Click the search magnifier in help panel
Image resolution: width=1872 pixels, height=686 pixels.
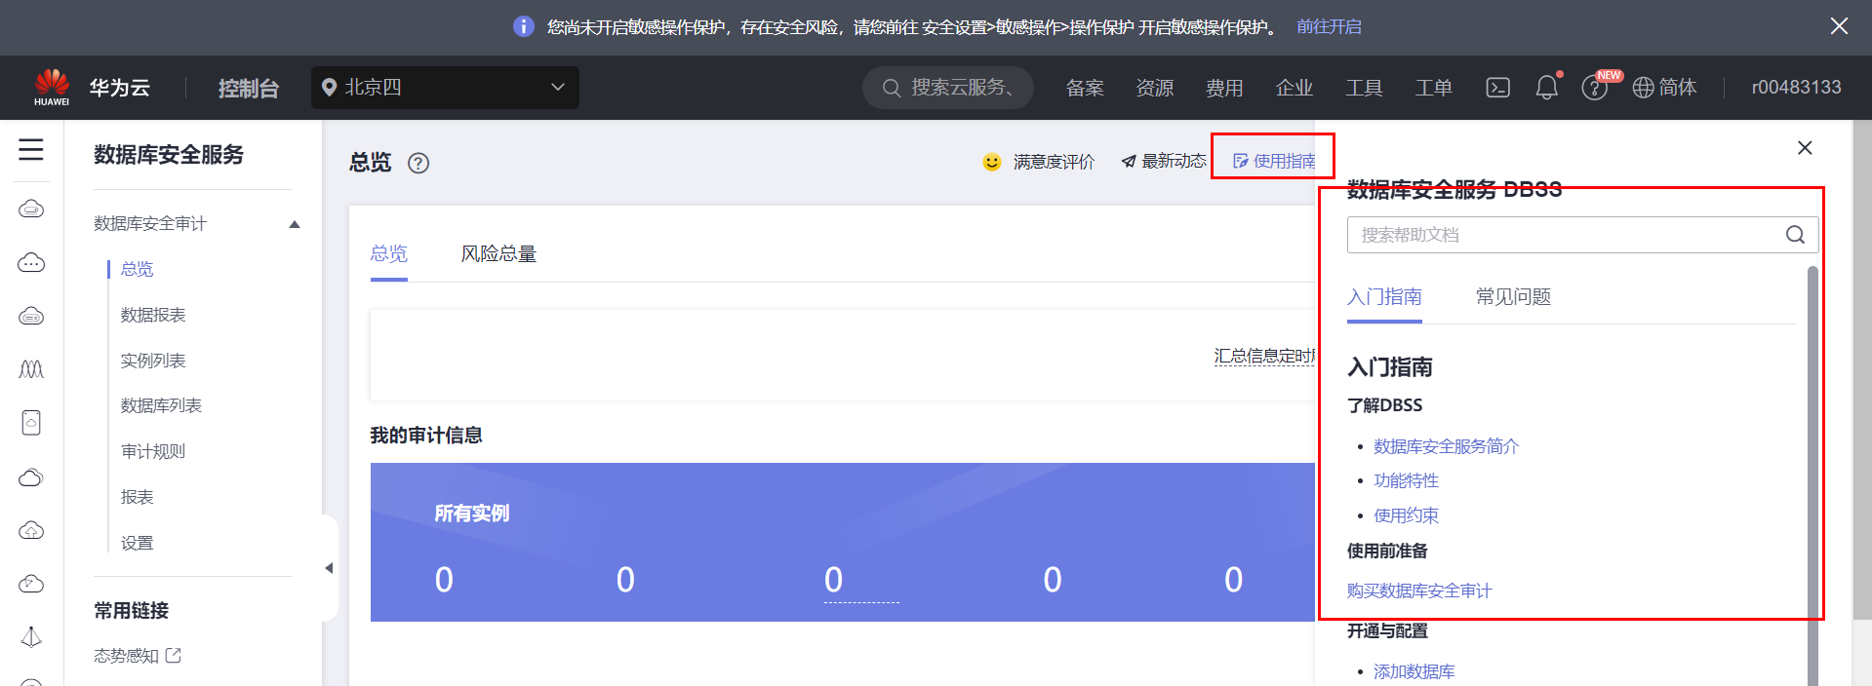click(1795, 235)
